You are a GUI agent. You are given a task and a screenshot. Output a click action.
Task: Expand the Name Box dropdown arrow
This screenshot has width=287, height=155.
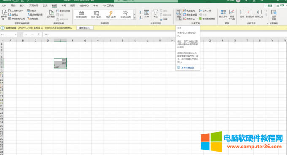coord(16,35)
